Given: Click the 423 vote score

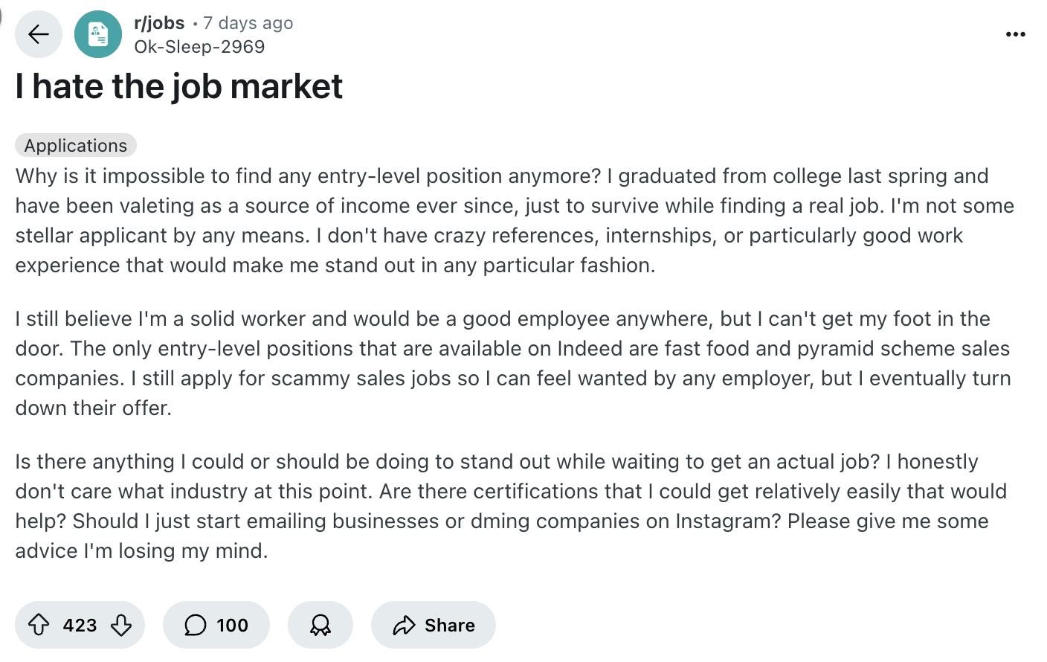Looking at the screenshot, I should (x=80, y=625).
